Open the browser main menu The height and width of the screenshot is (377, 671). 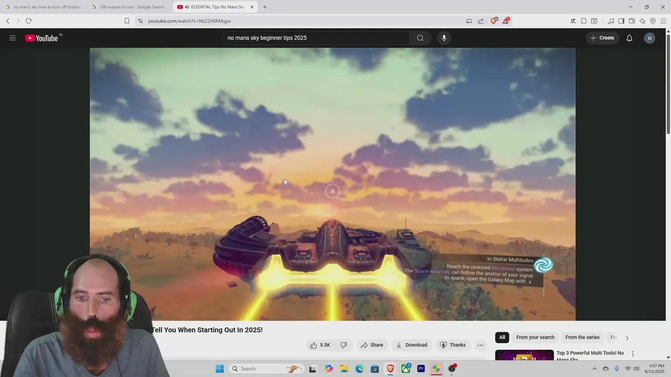663,21
